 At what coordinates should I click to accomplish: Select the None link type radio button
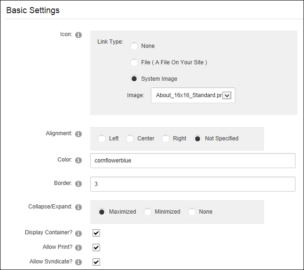coord(134,46)
